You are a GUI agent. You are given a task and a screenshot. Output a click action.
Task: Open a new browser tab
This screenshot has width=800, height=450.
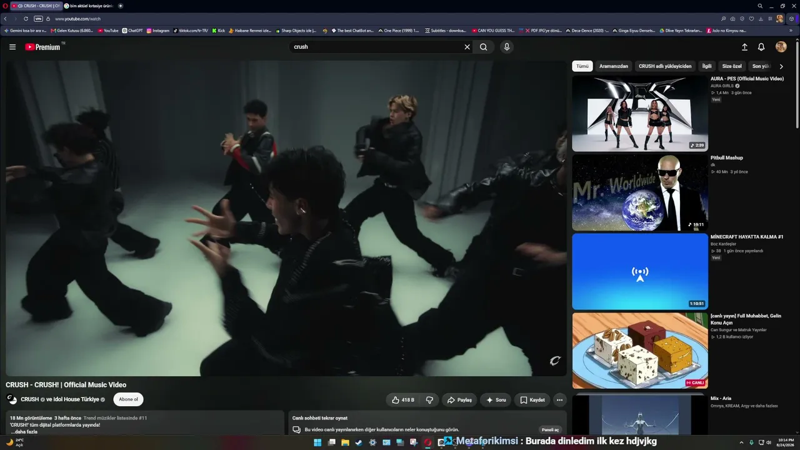pyautogui.click(x=121, y=6)
